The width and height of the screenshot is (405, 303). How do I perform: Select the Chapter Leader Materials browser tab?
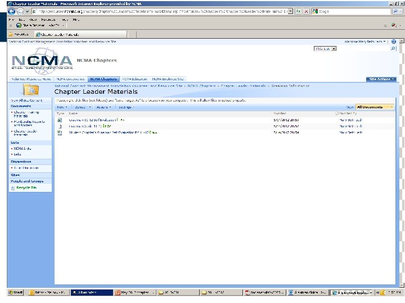[x=80, y=34]
